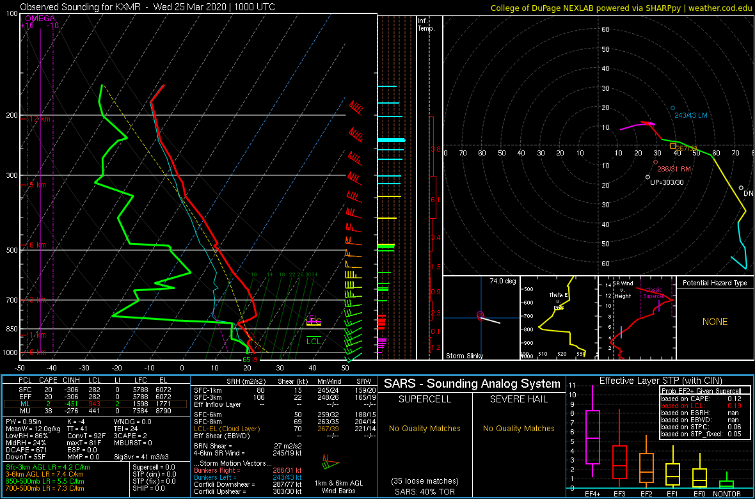The height and width of the screenshot is (499, 755).
Task: Click the 'Eff Inflow Layer' row label
Action: pyautogui.click(x=218, y=404)
